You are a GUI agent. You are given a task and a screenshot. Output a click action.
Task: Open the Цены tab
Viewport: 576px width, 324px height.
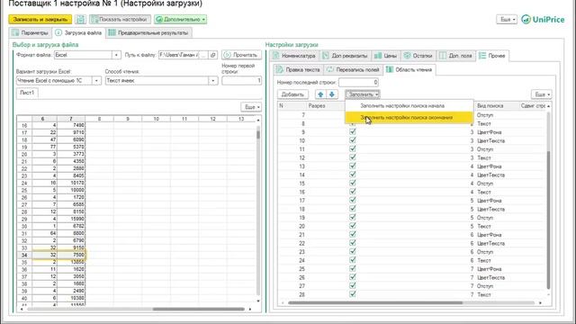pos(386,56)
